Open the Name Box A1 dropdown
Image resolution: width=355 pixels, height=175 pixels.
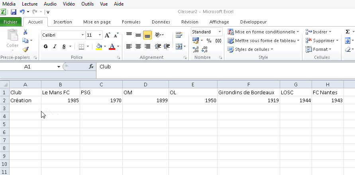click(59, 67)
